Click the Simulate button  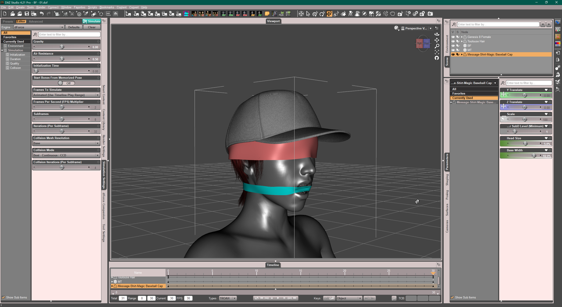point(92,21)
